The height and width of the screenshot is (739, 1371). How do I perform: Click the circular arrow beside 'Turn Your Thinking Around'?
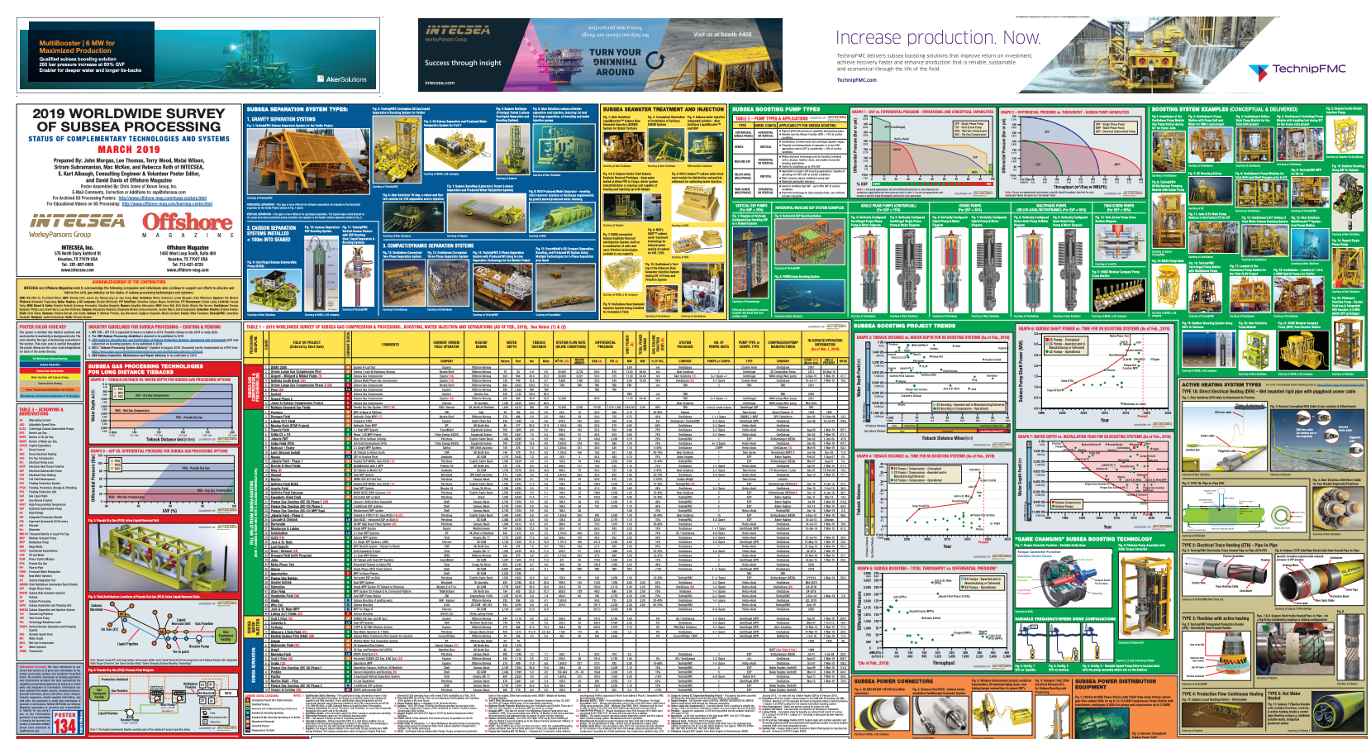tap(655, 62)
